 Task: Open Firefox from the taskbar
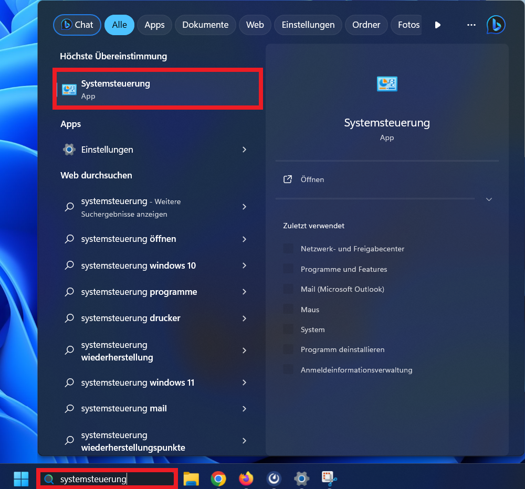pyautogui.click(x=246, y=479)
